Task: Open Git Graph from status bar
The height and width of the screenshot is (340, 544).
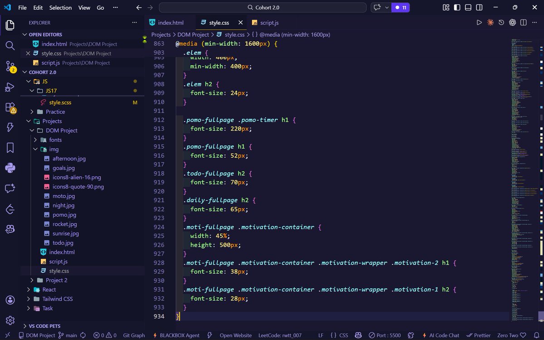Action: [x=134, y=335]
